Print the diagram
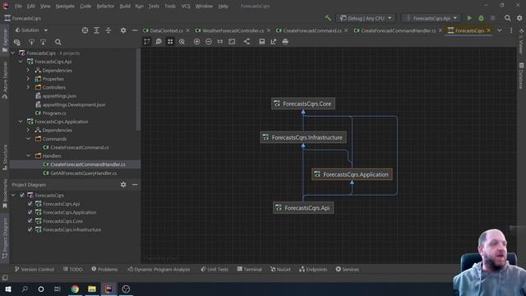The height and width of the screenshot is (296, 526). (x=285, y=42)
